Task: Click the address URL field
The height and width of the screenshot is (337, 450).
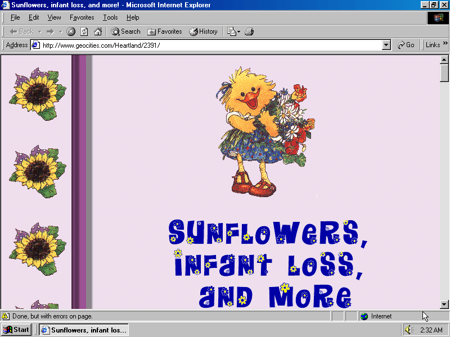Action: pyautogui.click(x=208, y=45)
